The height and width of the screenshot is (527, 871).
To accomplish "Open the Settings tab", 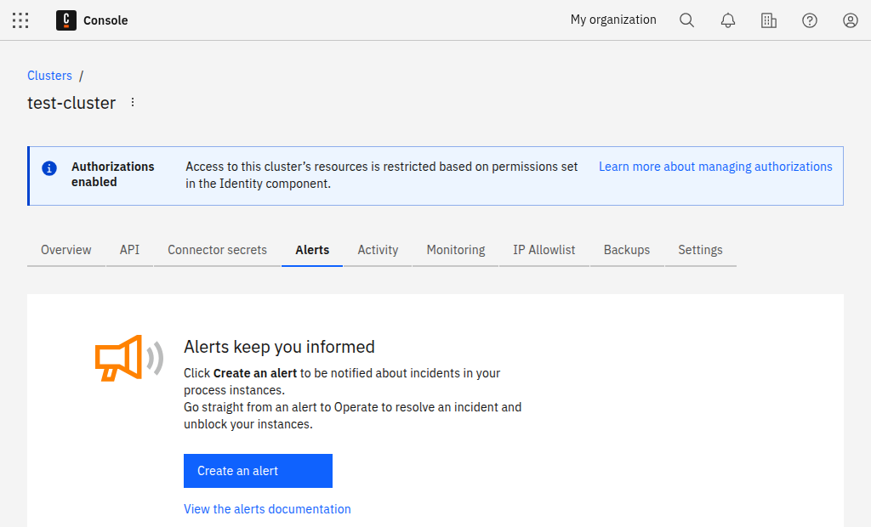I will coord(700,250).
